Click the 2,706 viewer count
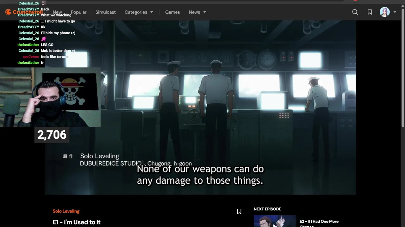The height and width of the screenshot is (227, 405). coord(52,135)
